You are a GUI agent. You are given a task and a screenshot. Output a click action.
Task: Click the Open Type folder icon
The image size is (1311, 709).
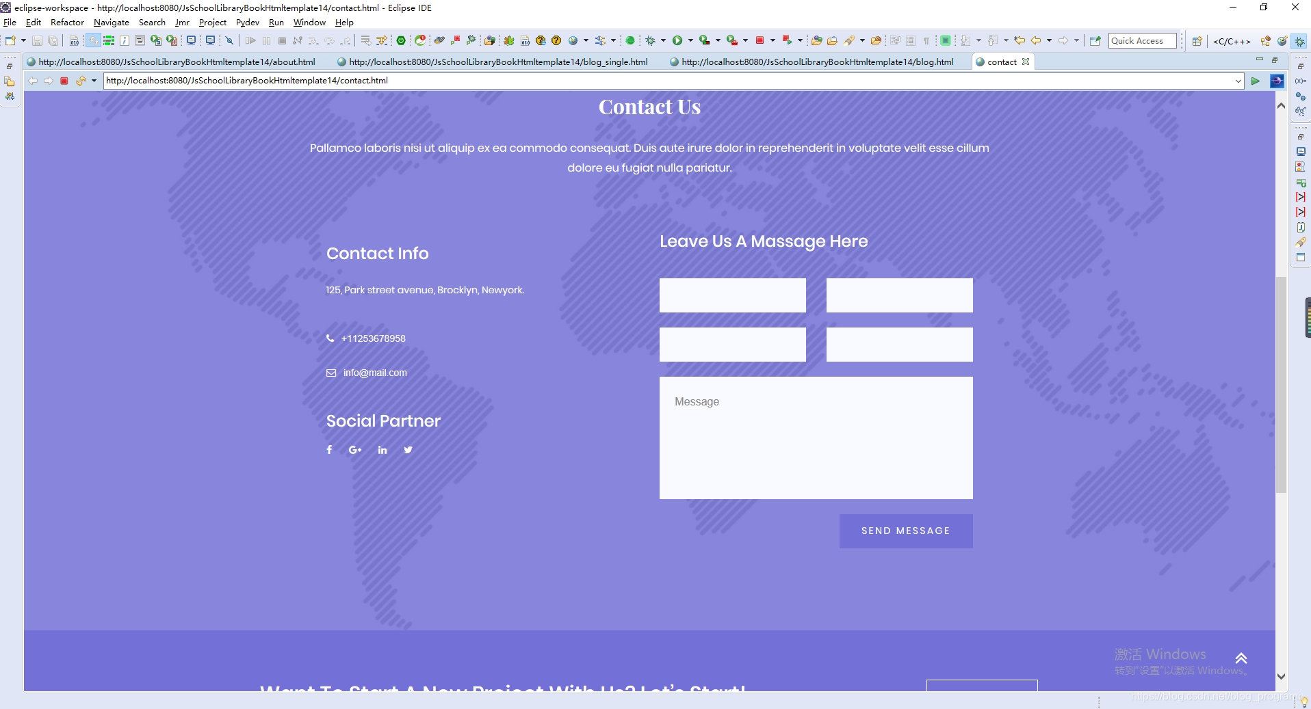point(816,41)
